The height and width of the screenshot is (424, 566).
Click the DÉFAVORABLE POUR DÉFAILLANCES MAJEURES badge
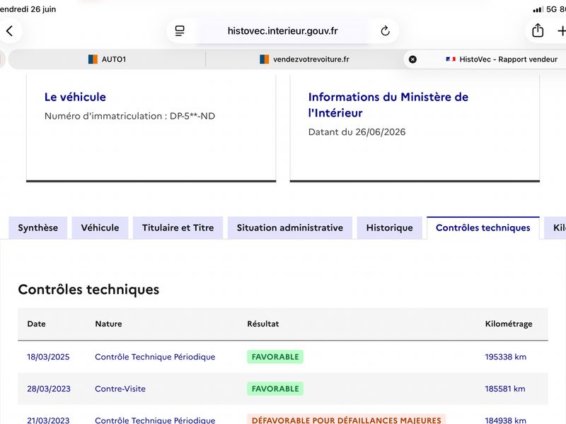coord(346,420)
